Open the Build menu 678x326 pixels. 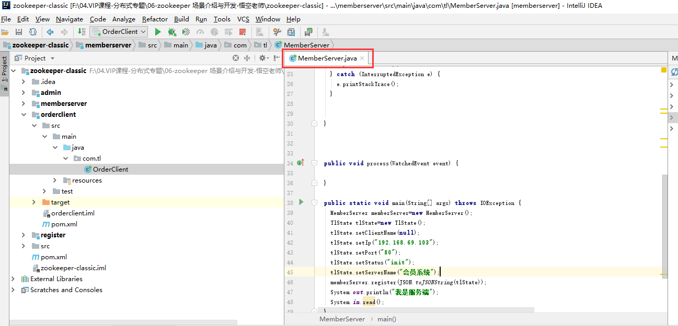click(181, 19)
